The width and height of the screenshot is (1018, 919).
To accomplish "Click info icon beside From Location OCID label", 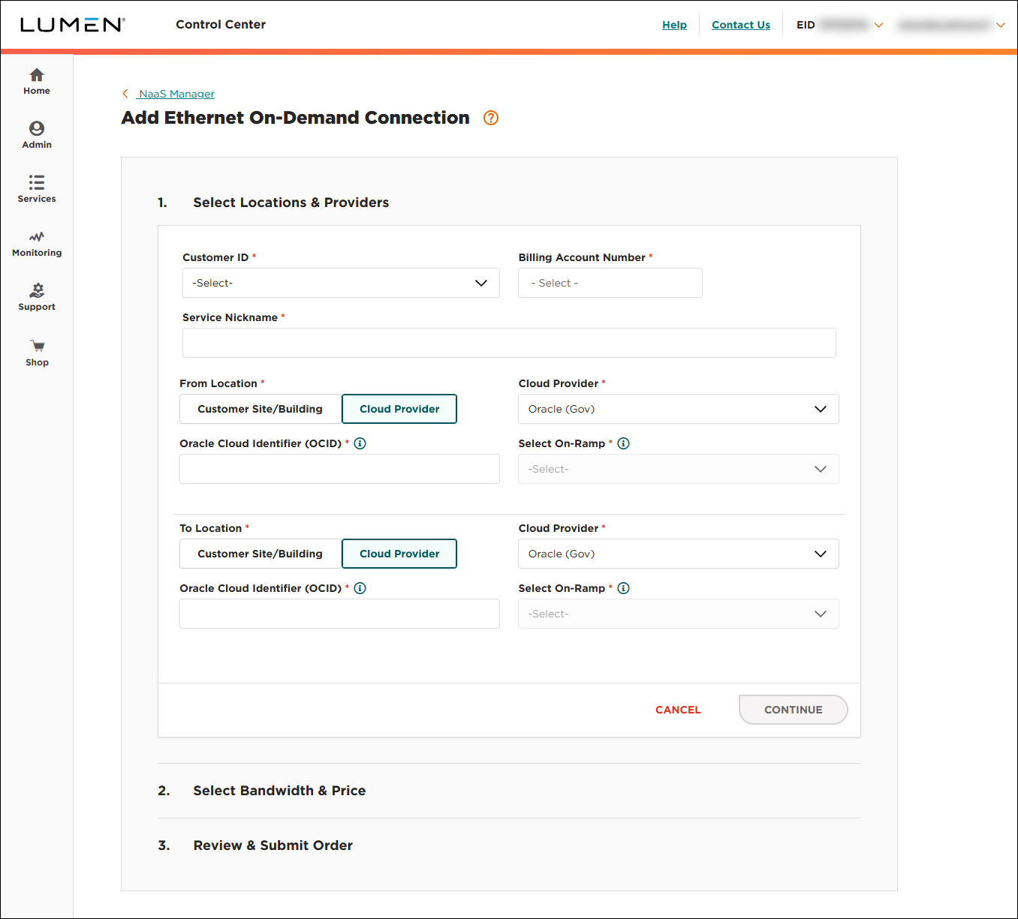I will [360, 443].
